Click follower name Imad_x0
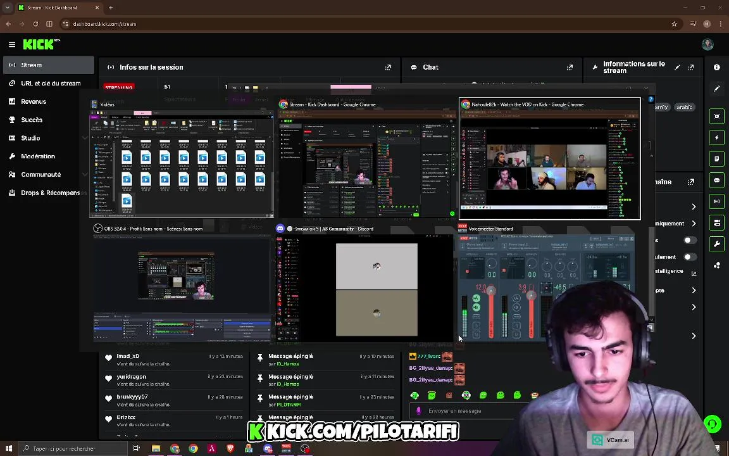This screenshot has width=729, height=456. [128, 356]
